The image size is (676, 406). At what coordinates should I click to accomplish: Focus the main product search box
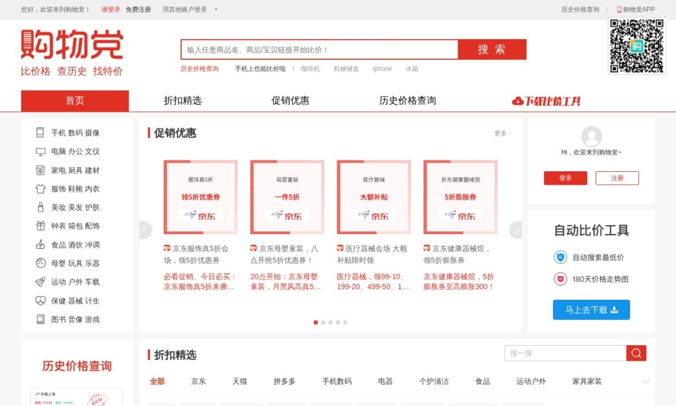[320, 49]
